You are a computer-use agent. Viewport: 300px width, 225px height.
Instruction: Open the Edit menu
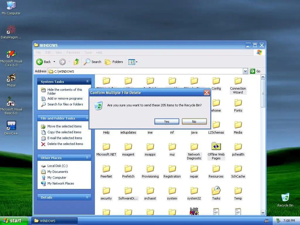[x=48, y=52]
